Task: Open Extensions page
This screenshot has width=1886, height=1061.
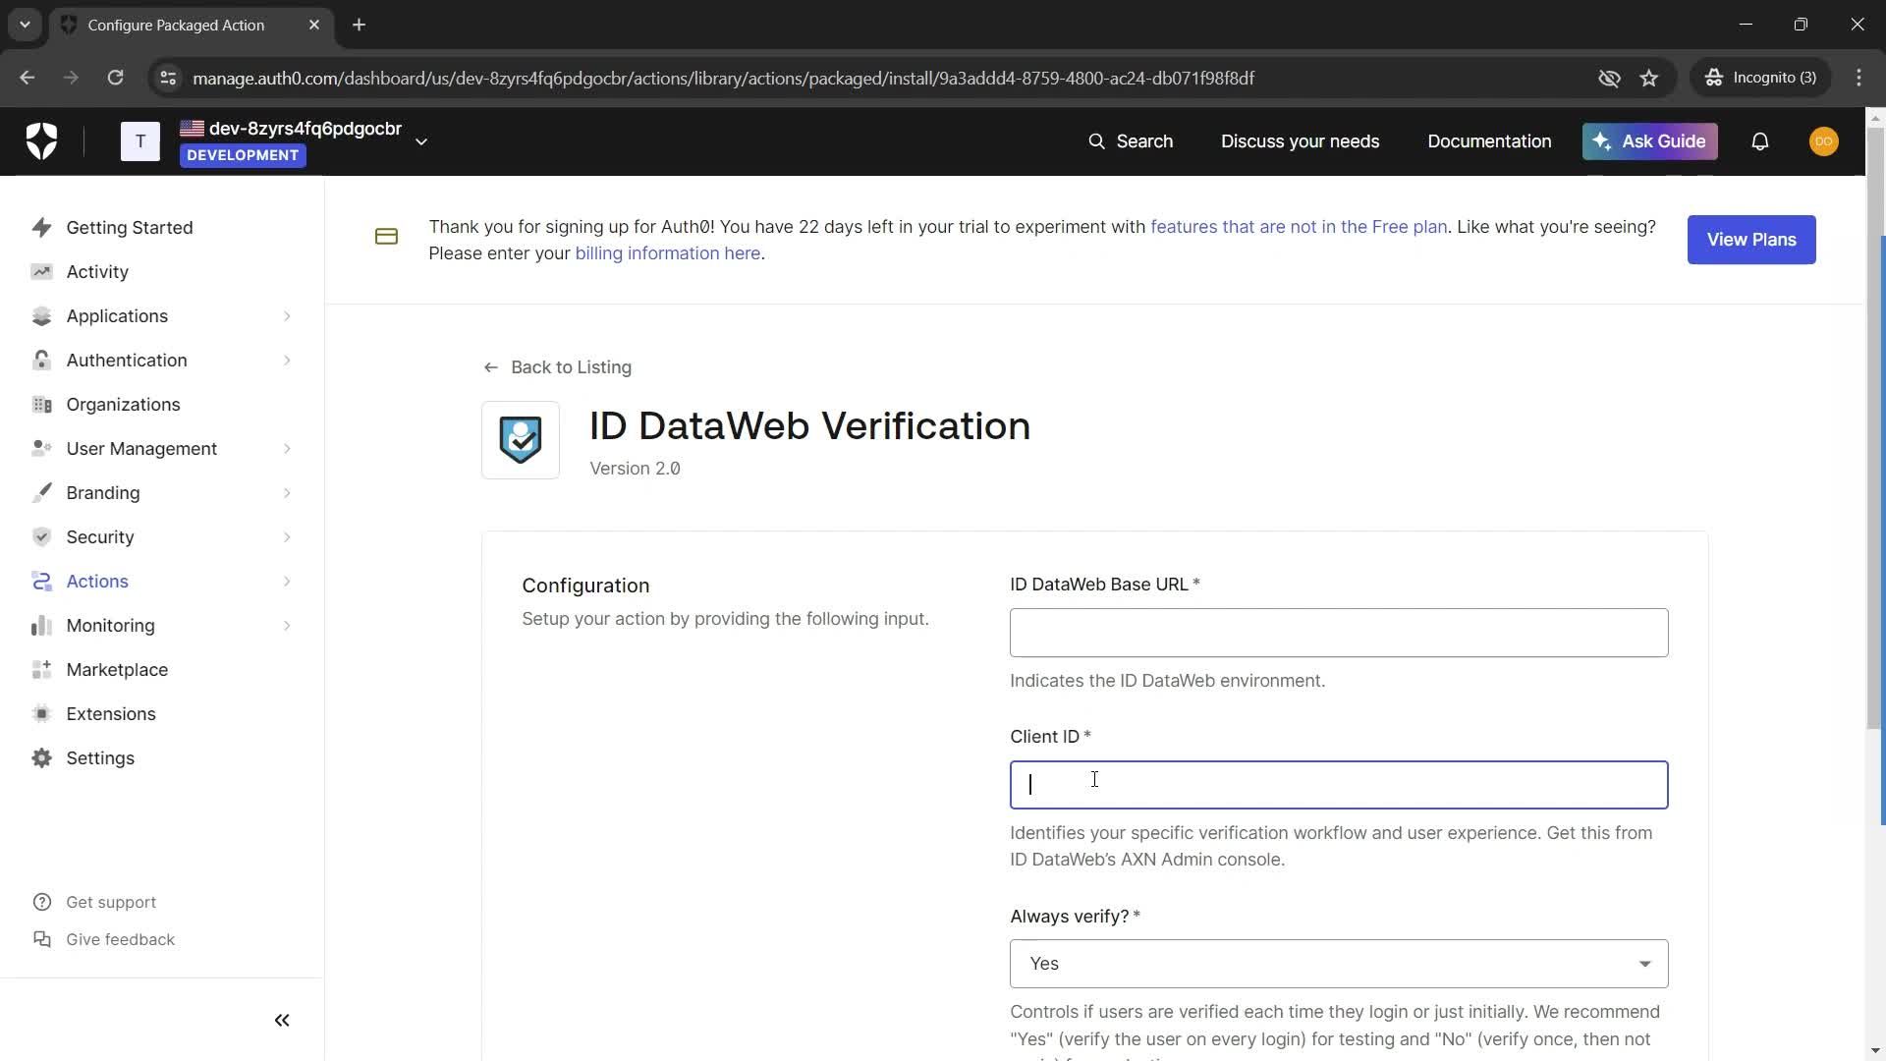Action: tap(111, 714)
